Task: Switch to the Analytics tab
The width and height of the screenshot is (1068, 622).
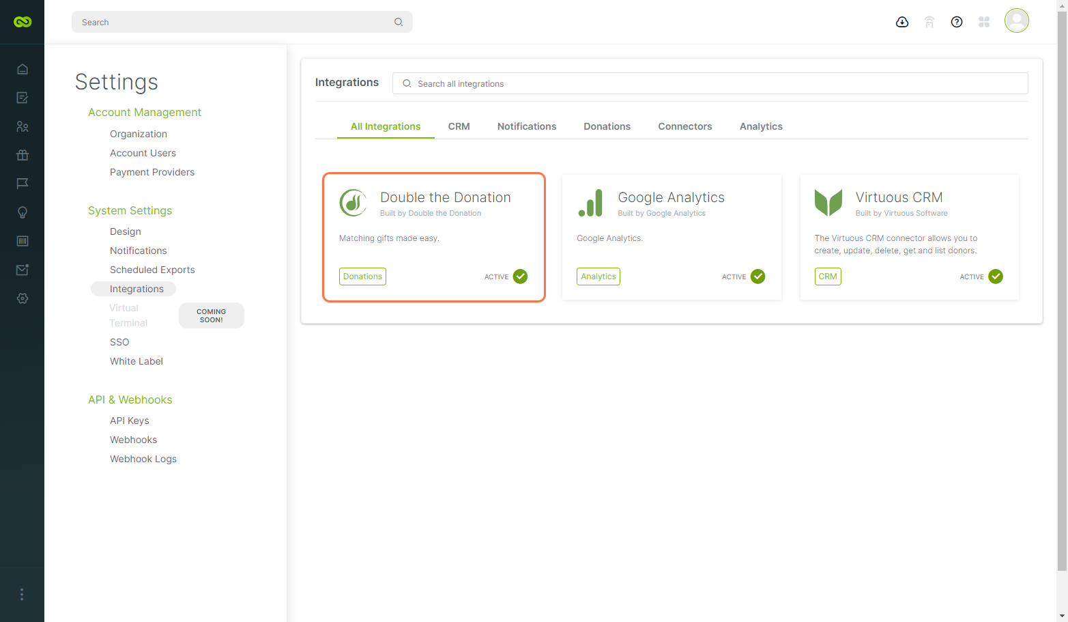Action: [x=761, y=126]
